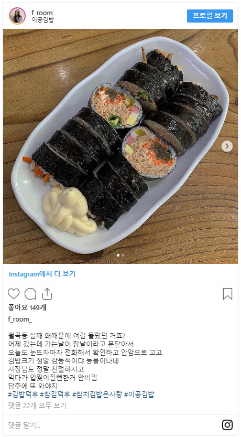Screen dimensions: 241x437
Task: Open the 이공김밥 location label
Action: (x=42, y=20)
